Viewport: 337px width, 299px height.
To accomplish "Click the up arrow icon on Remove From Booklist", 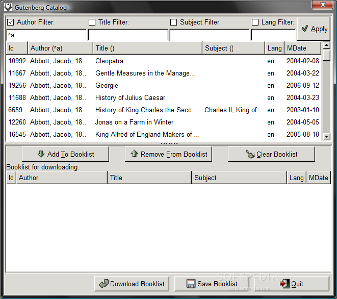I will 134,154.
